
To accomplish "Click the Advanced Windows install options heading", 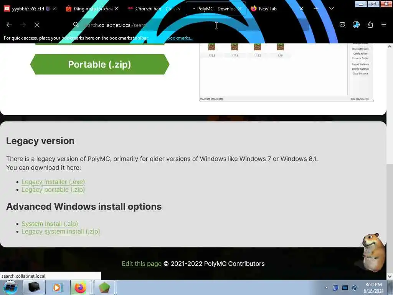I will pyautogui.click(x=84, y=207).
